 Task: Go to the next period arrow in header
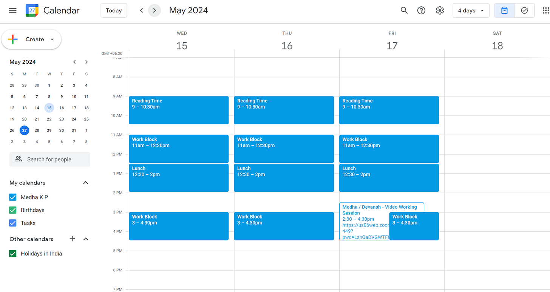tap(154, 11)
